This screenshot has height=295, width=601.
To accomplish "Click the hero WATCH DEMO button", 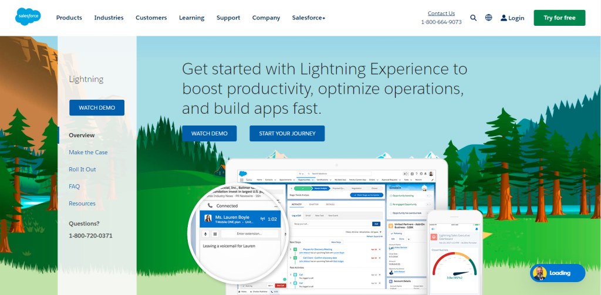I will 210,133.
